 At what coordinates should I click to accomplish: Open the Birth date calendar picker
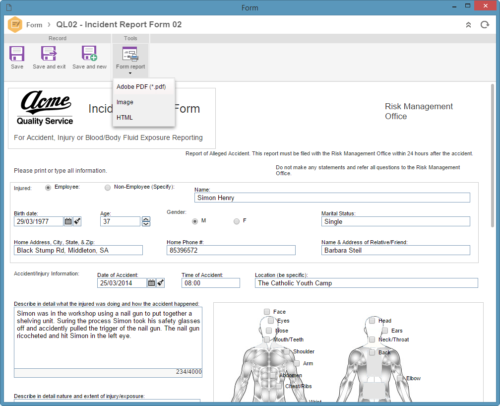[68, 221]
